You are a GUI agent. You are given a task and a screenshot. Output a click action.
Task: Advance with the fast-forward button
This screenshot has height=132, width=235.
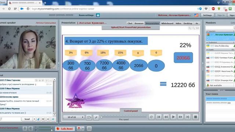click(180, 117)
